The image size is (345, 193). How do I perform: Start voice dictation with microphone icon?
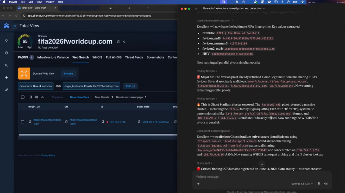319,184
